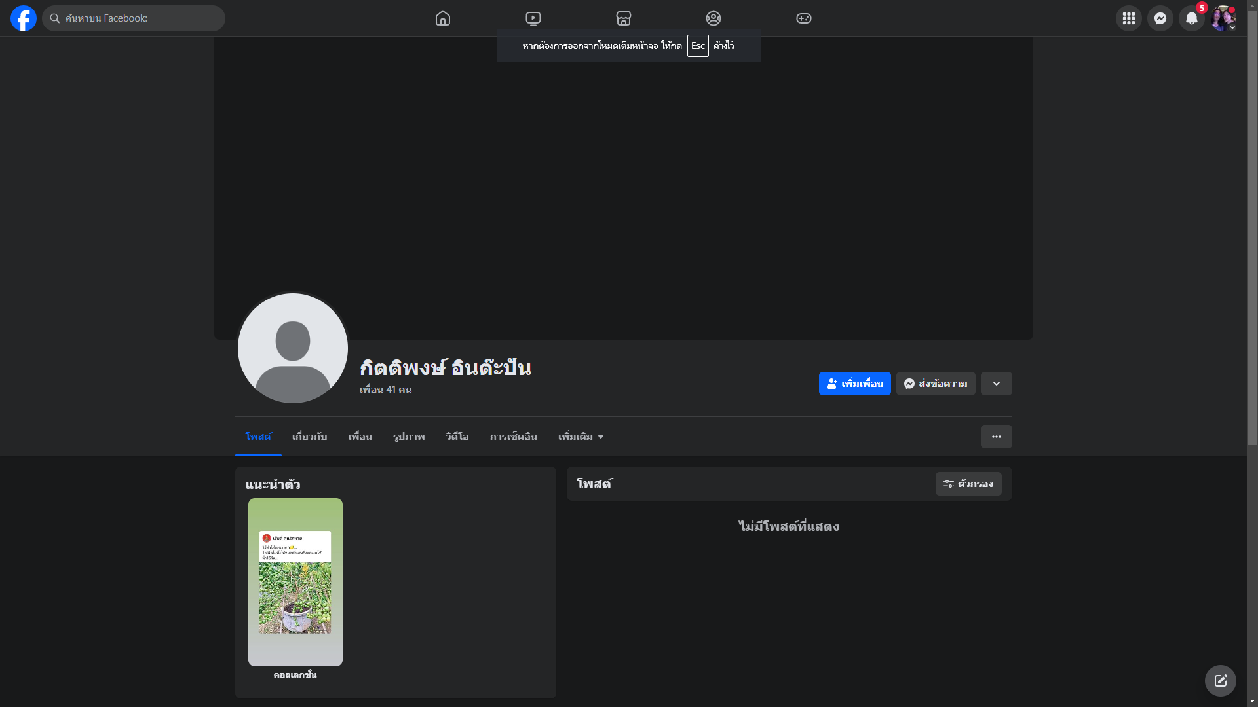Expand the chevron next to ส่งข้อความ
The width and height of the screenshot is (1258, 707).
[x=997, y=384]
